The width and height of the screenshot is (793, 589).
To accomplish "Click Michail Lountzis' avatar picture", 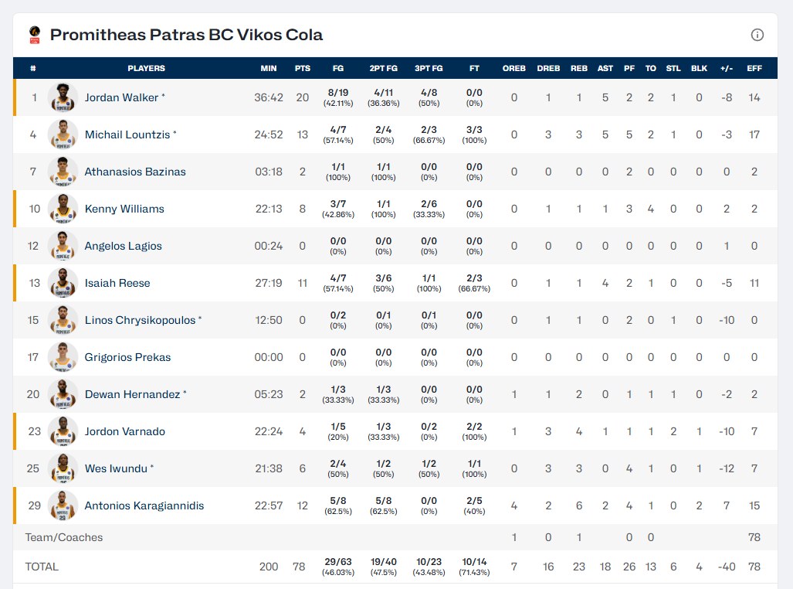I will [x=63, y=135].
